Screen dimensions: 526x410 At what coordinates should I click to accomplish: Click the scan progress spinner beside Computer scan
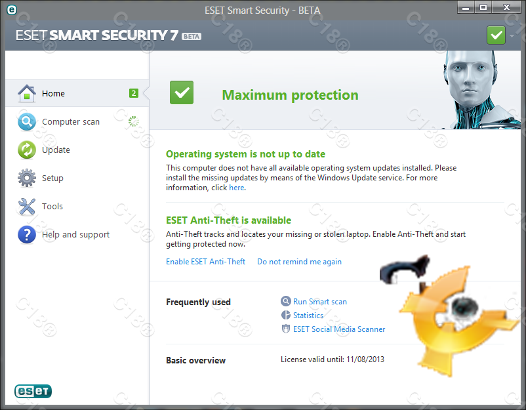[134, 121]
